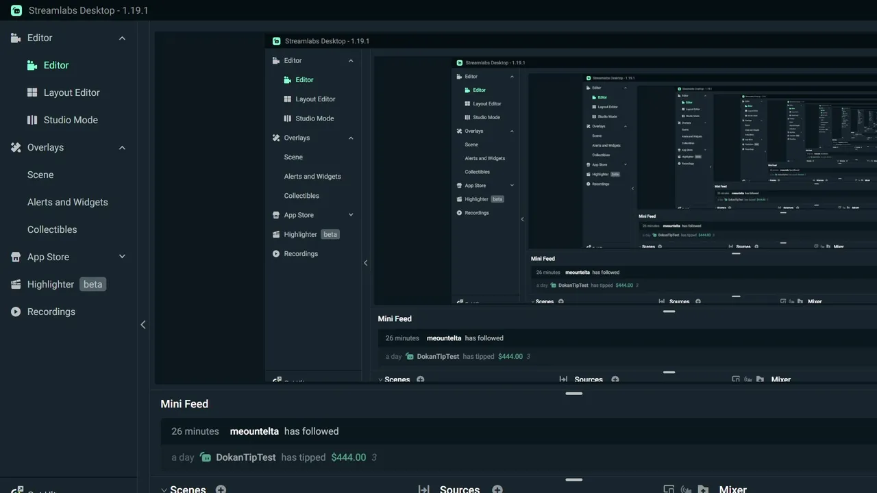Image resolution: width=877 pixels, height=493 pixels.
Task: Click the camera icon beside the Editor section header
Action: click(16, 38)
